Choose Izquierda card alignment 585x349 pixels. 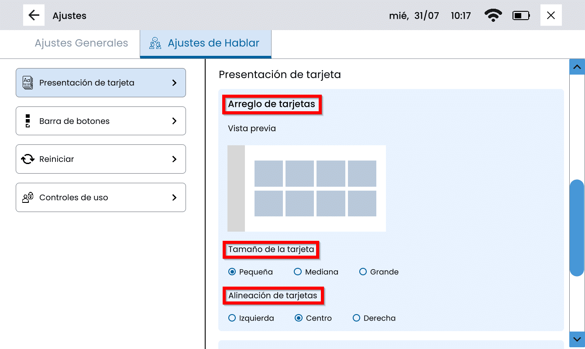tap(232, 318)
